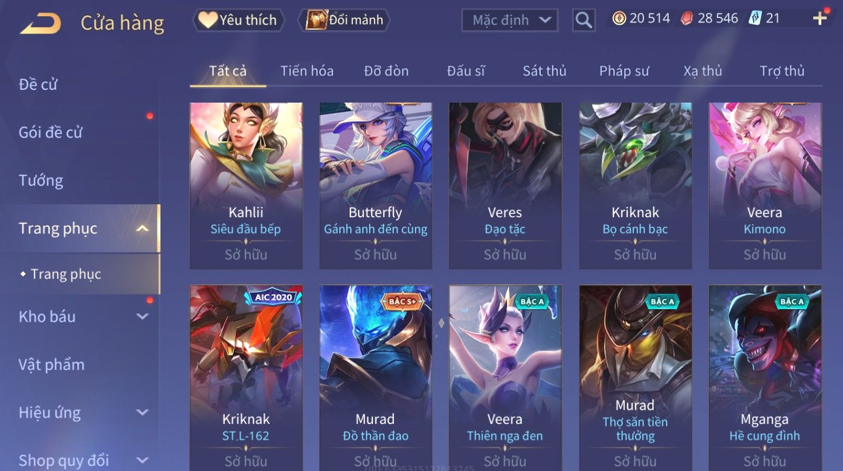Switch to the Pháp sư tab
The width and height of the screenshot is (843, 471).
click(624, 71)
